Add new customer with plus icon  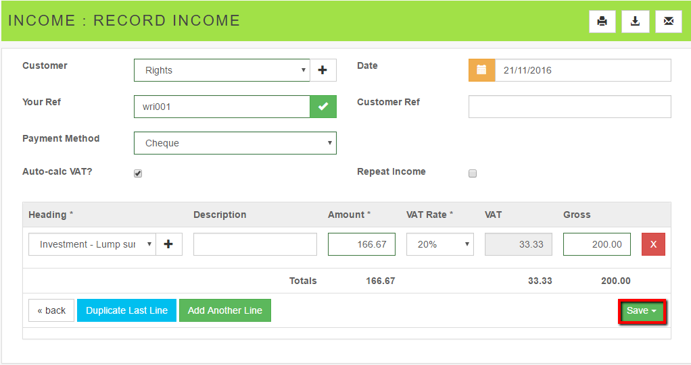pyautogui.click(x=323, y=70)
